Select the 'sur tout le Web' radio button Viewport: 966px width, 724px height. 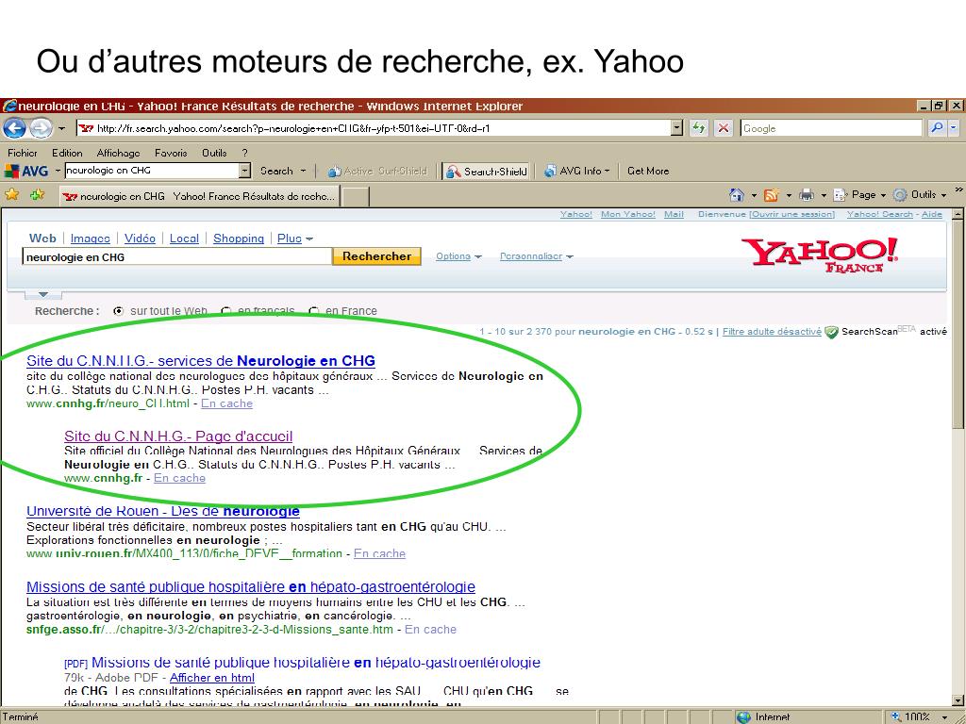tap(119, 311)
